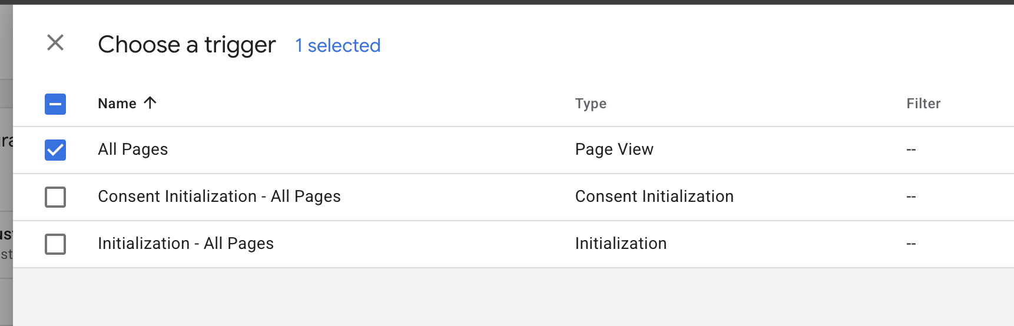The width and height of the screenshot is (1014, 326).
Task: Click filter dash in Consent Initialization row
Action: coord(911,197)
